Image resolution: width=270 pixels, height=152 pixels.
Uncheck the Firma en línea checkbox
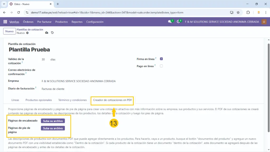tap(161, 59)
